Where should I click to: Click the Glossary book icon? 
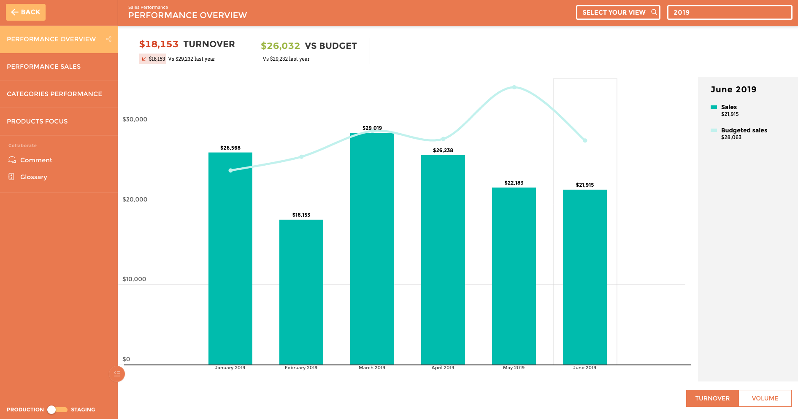[11, 177]
